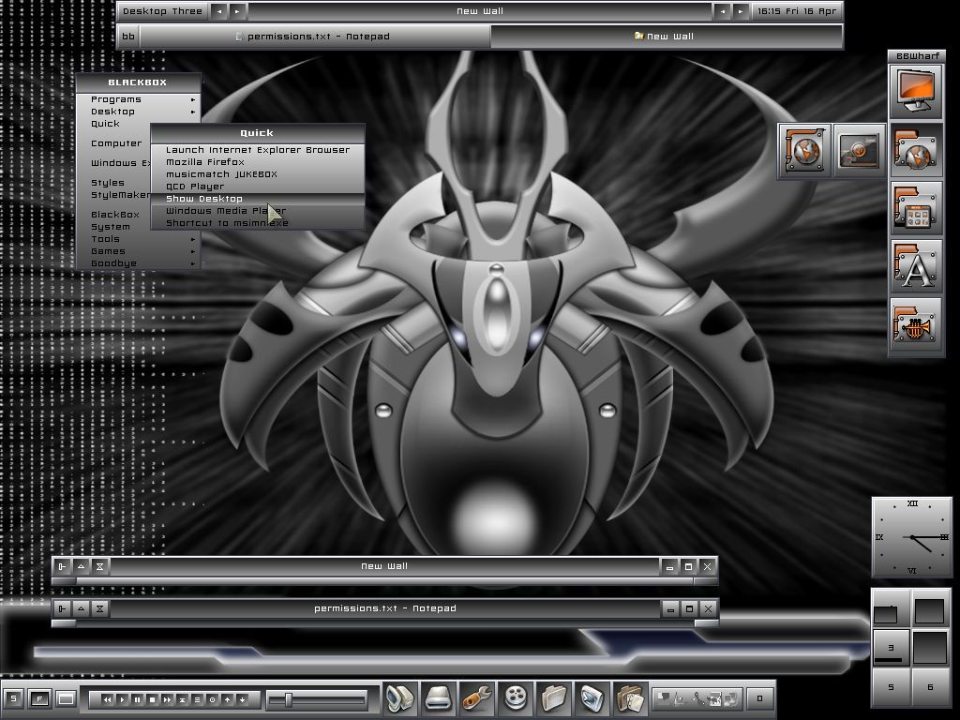This screenshot has width=960, height=720.
Task: Expand the Tools submenu
Action: click(139, 239)
